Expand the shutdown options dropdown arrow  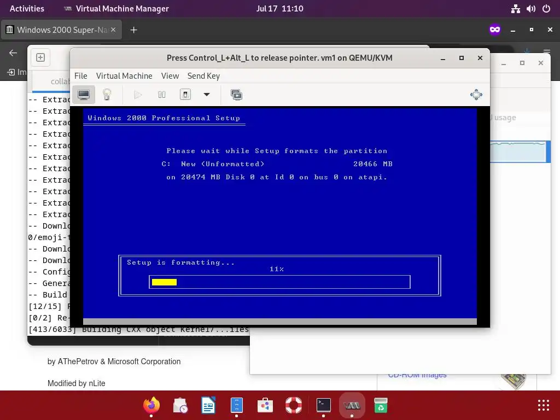point(206,95)
